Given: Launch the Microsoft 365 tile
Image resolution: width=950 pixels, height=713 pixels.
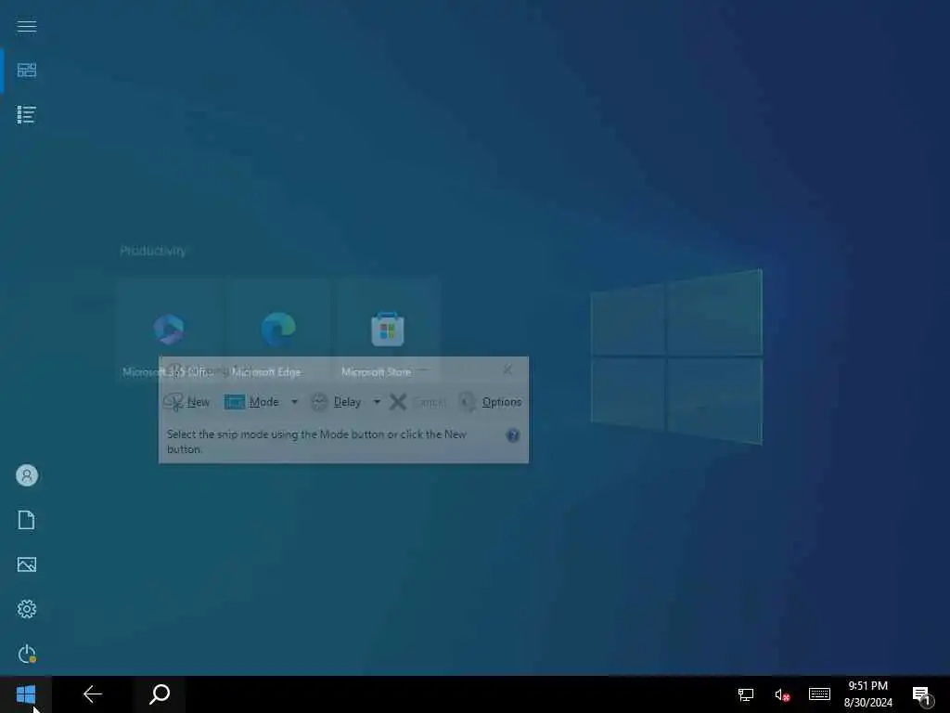Looking at the screenshot, I should (169, 331).
